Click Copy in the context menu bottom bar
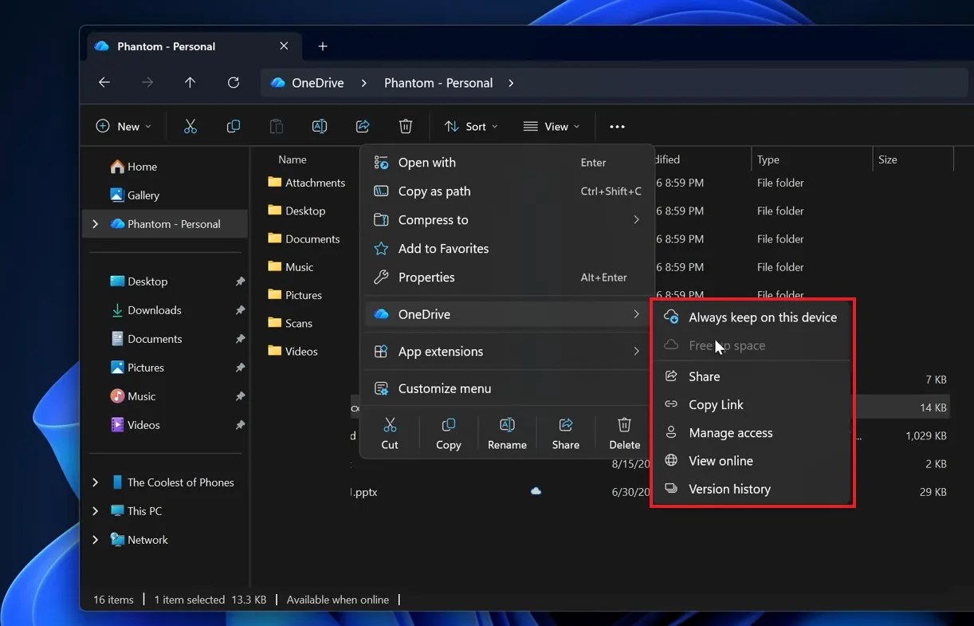Screen dimensions: 974x626 [448, 433]
